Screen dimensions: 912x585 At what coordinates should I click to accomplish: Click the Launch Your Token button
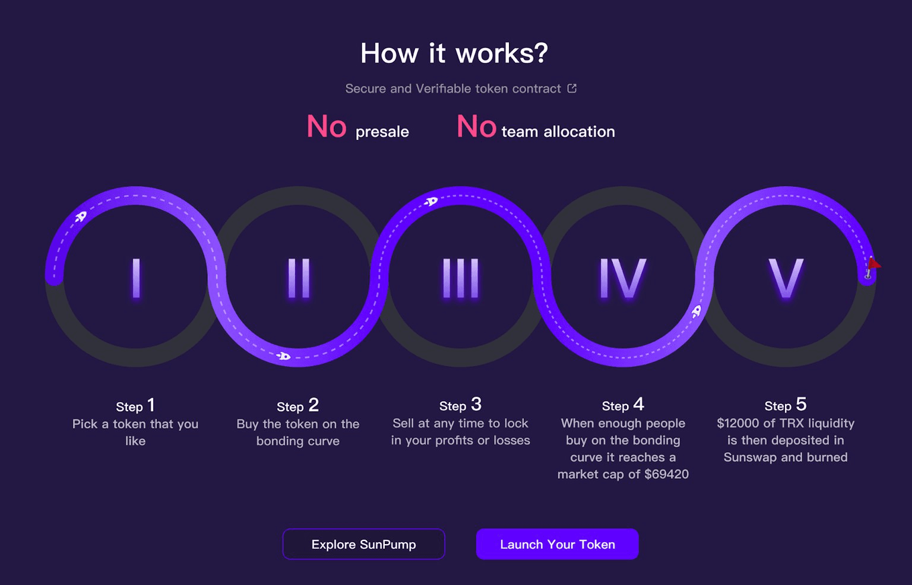click(558, 544)
